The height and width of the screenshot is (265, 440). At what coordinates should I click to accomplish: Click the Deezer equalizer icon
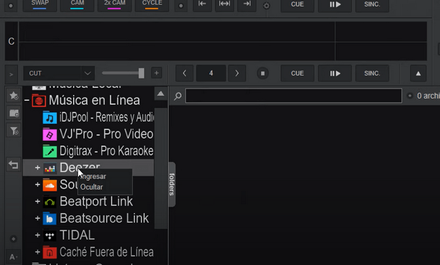tap(50, 168)
